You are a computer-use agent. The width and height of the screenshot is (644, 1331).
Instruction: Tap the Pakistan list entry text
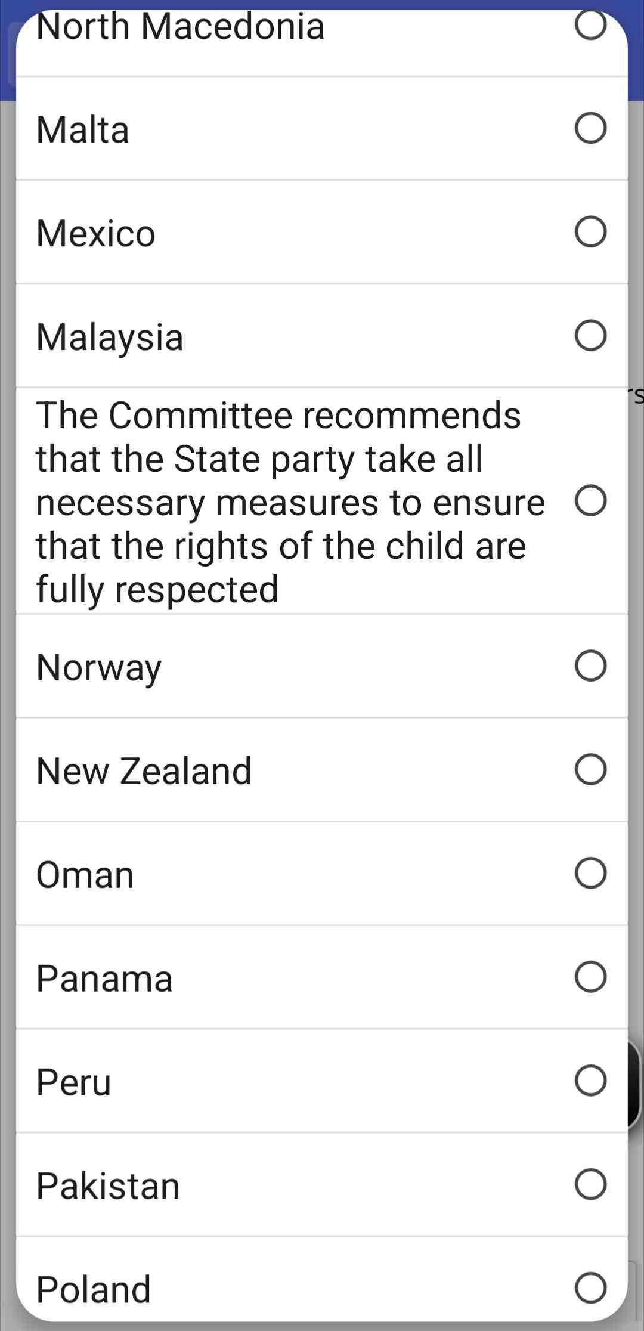tap(108, 1185)
